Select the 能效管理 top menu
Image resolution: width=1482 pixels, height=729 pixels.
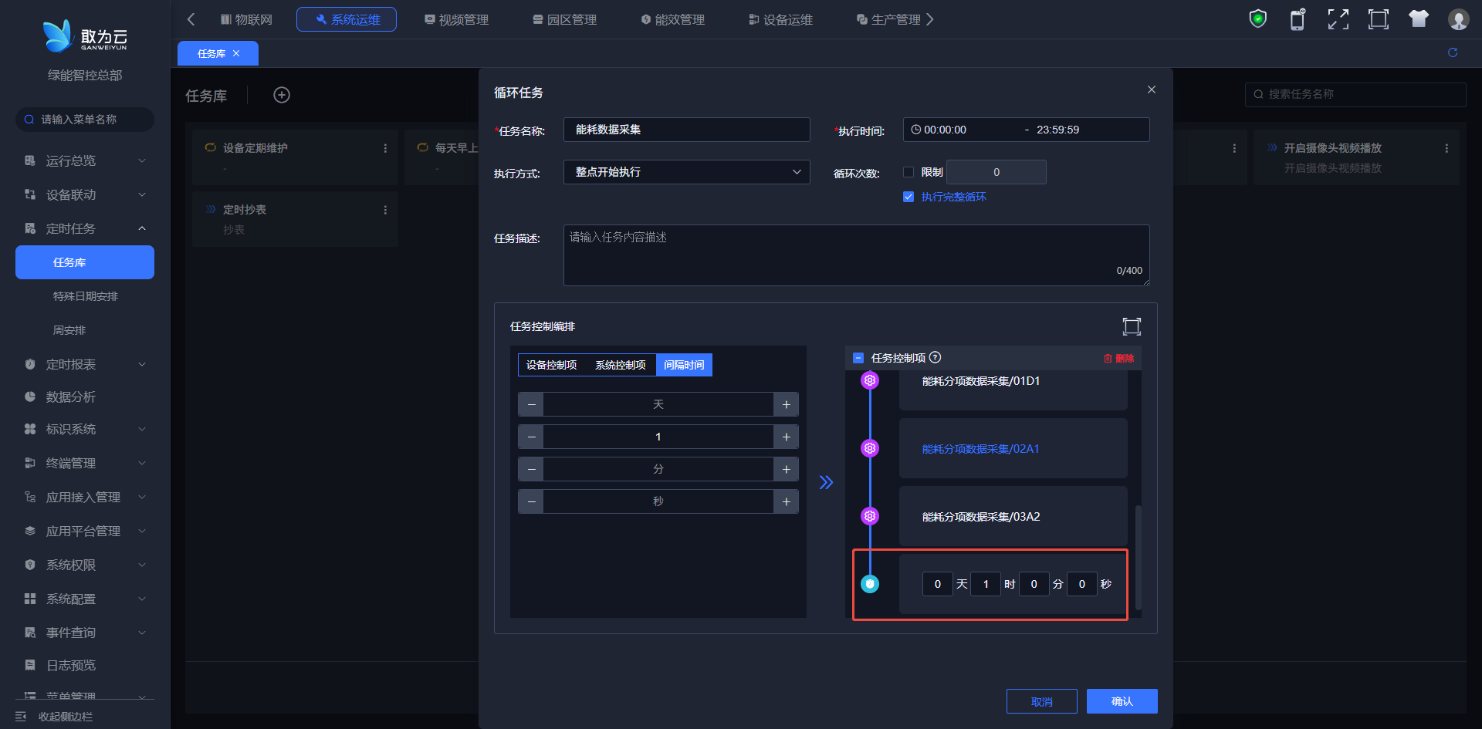pos(672,19)
